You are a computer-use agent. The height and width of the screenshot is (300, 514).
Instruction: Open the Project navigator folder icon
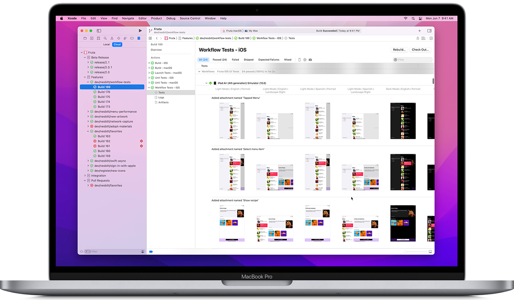[x=85, y=38]
